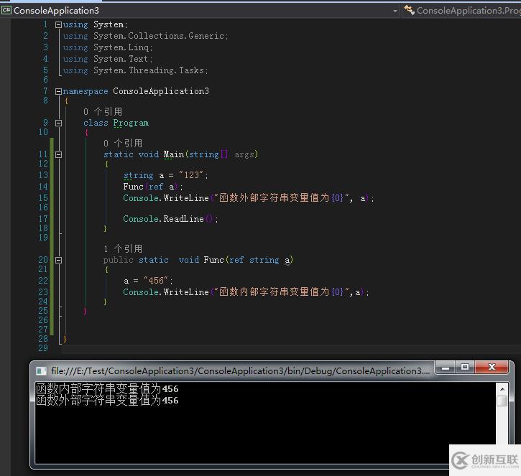Click line number 29 in the gutter
Viewport: 521px width, 476px height.
[43, 348]
